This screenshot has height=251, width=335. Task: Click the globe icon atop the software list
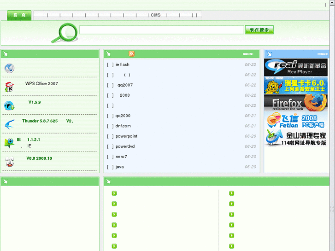9,68
